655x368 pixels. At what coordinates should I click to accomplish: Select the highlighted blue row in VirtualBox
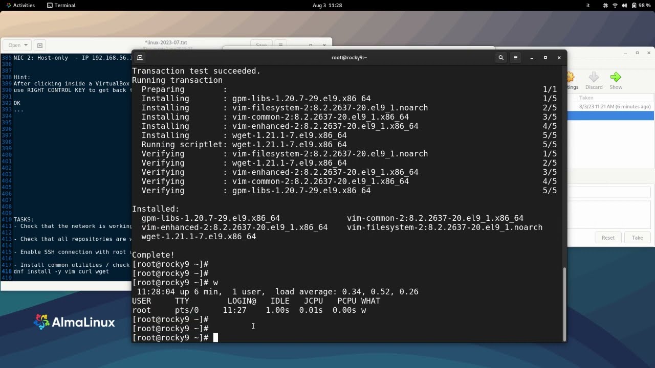click(610, 116)
